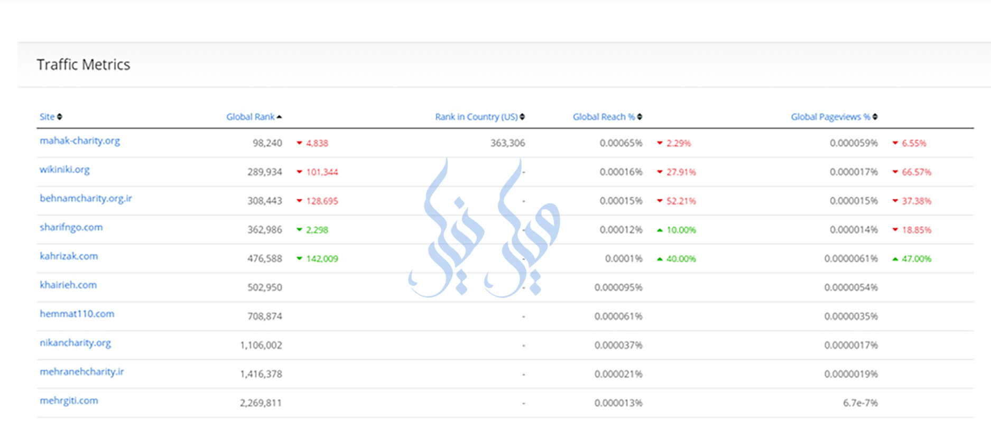991x438 pixels.
Task: Open hemmat110.com in the table
Action: pyautogui.click(x=77, y=314)
